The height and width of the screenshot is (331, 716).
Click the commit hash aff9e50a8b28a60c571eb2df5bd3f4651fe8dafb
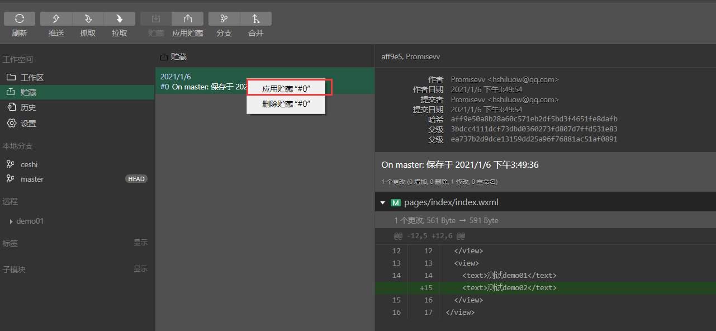(x=534, y=119)
